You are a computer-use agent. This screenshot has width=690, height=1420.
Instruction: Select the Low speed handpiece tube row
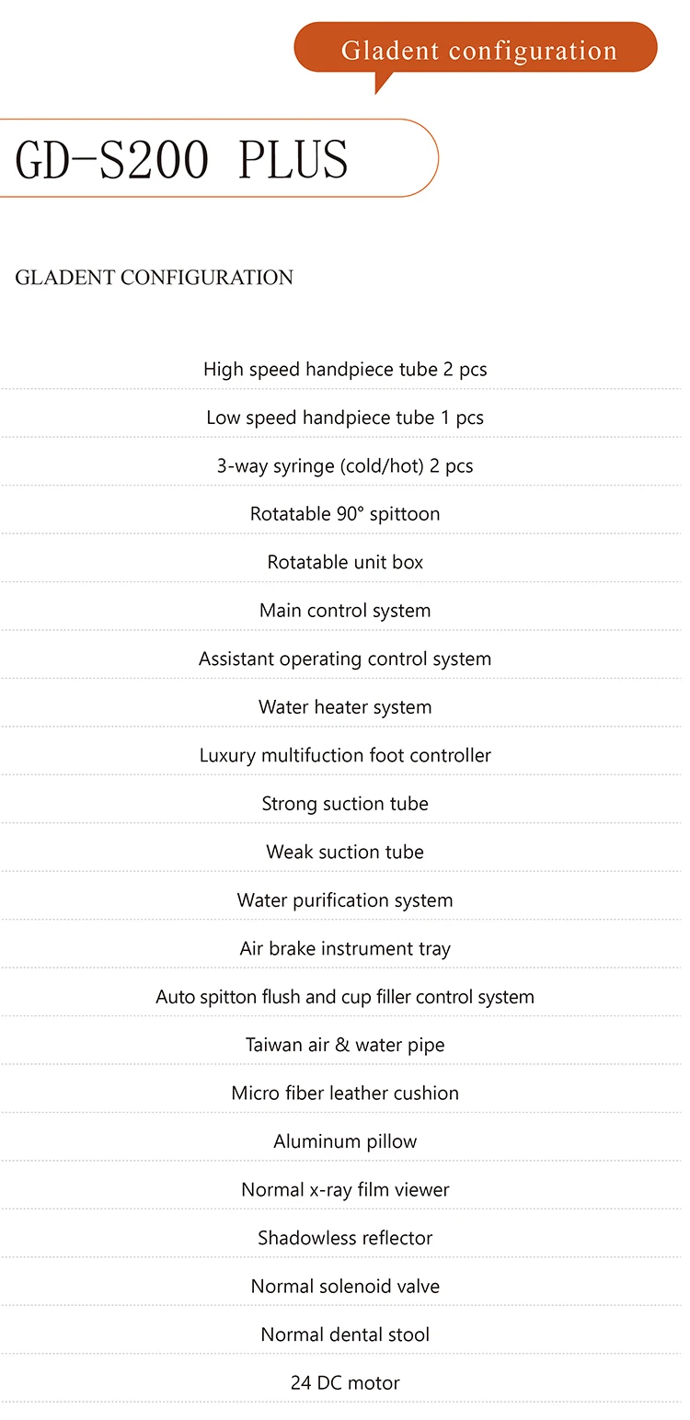[x=345, y=418]
